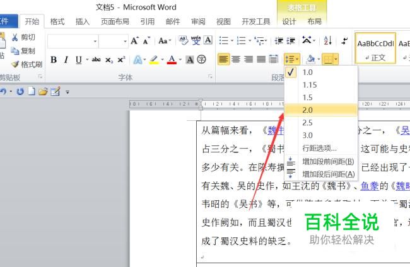The image size is (410, 267).
Task: Toggle Character Shading (gray A)
Action: pyautogui.click(x=190, y=60)
